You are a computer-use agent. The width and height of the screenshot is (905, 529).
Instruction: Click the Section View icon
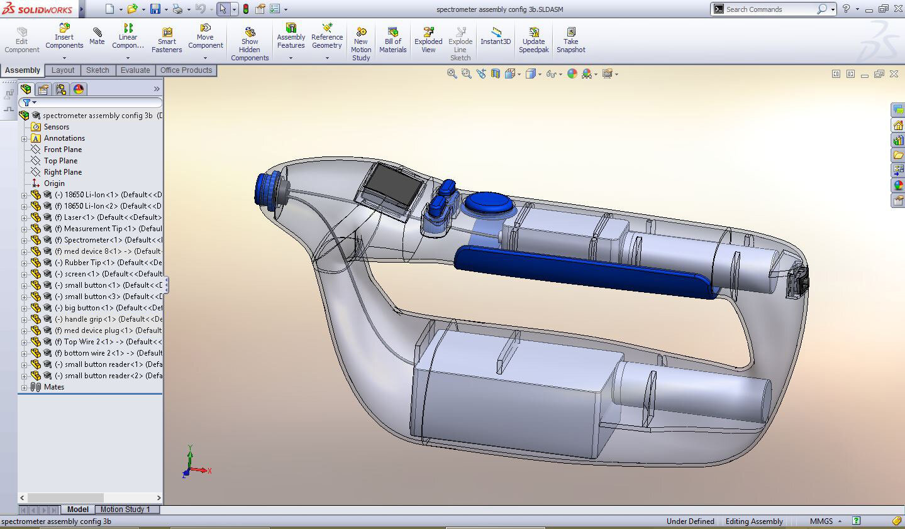[x=496, y=74]
